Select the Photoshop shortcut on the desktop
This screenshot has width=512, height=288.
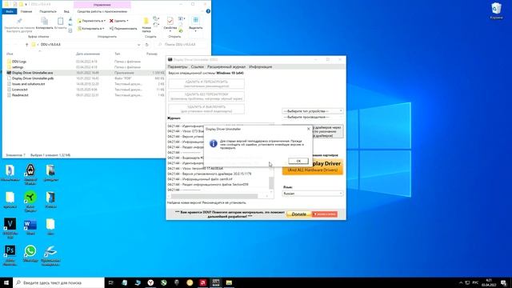[10, 255]
